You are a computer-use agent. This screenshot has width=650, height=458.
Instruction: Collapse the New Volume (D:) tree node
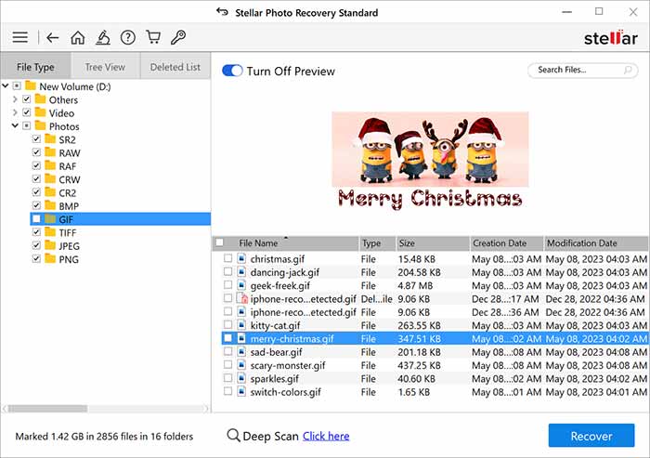(x=6, y=85)
